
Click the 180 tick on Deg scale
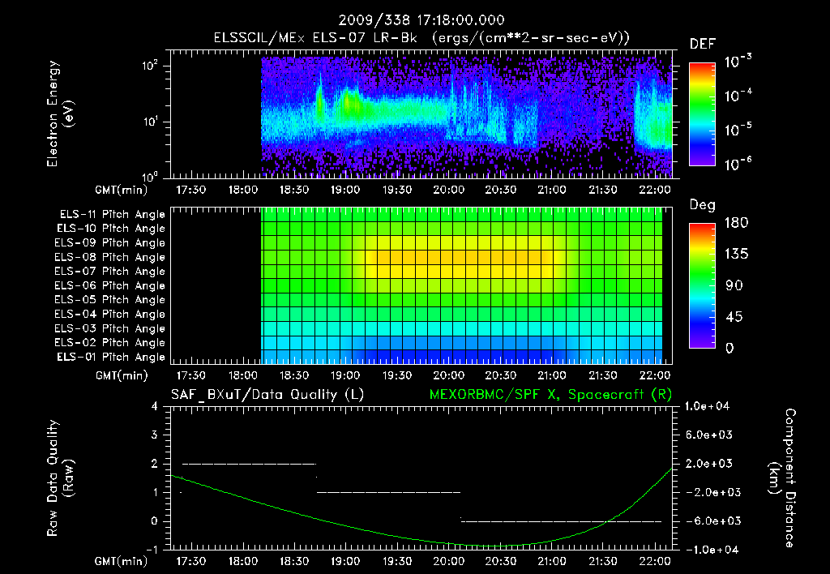[736, 223]
